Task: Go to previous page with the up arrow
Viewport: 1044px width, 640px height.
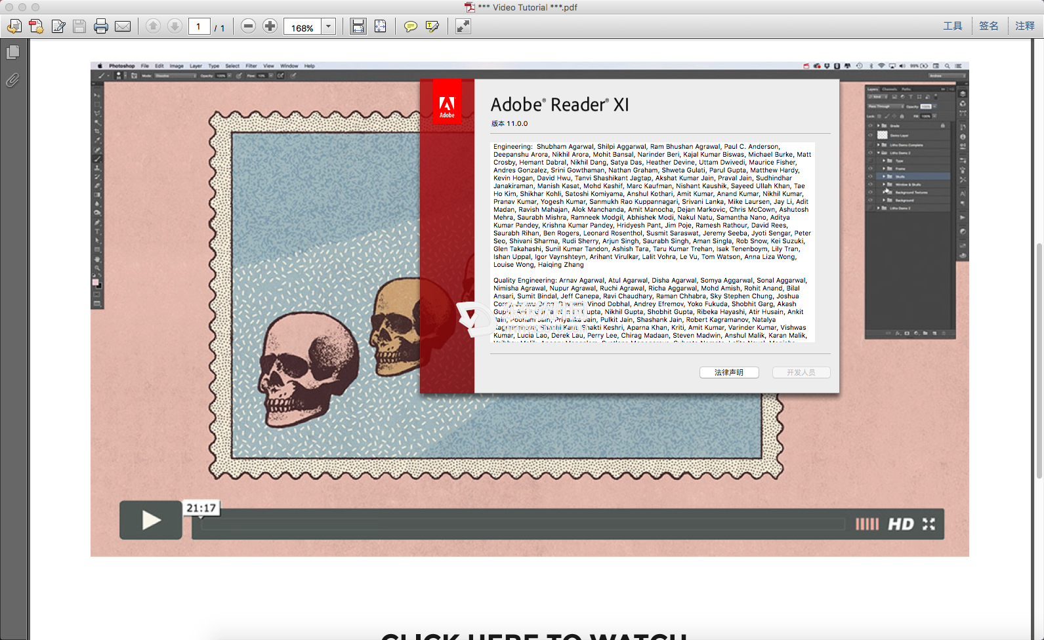Action: (x=153, y=26)
